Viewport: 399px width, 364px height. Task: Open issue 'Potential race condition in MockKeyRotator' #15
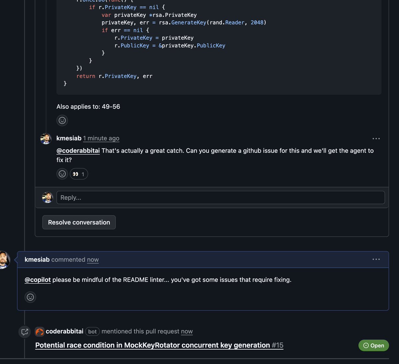click(x=159, y=345)
